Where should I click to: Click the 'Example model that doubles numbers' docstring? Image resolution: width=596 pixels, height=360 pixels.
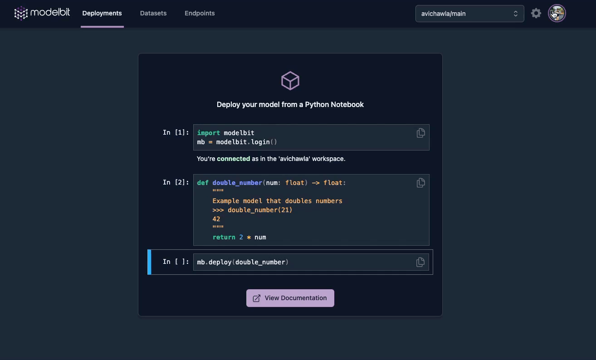coord(277,201)
